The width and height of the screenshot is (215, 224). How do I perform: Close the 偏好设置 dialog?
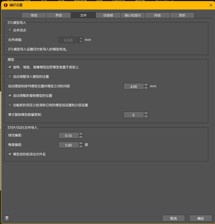point(211,5)
